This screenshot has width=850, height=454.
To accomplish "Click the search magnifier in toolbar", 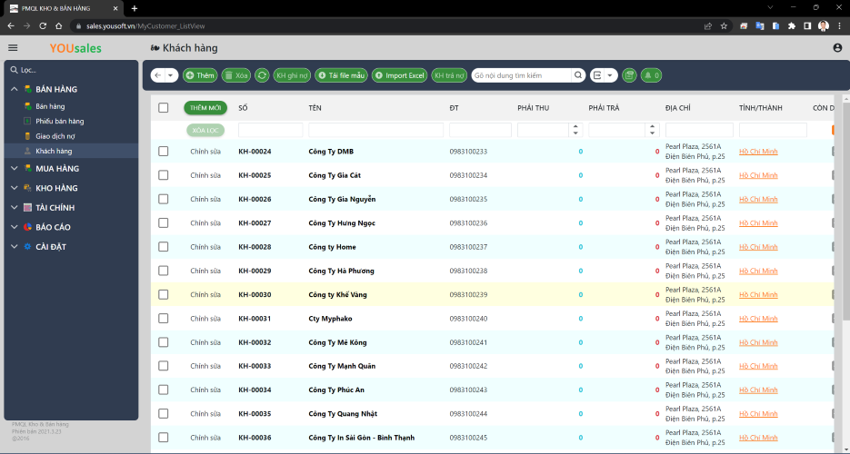I will pyautogui.click(x=578, y=75).
